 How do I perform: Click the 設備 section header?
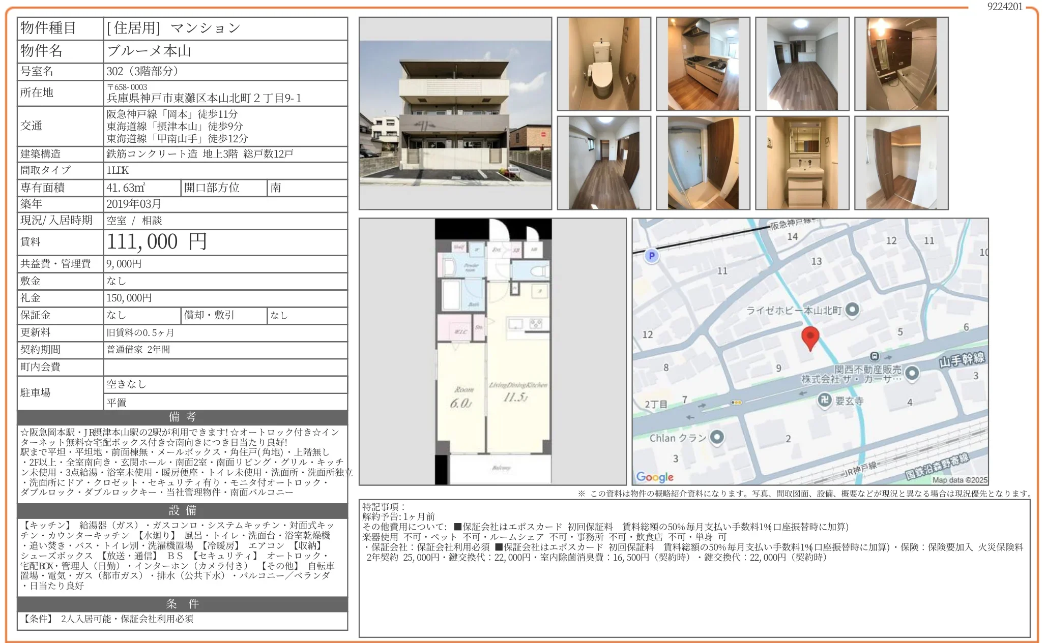pyautogui.click(x=182, y=510)
